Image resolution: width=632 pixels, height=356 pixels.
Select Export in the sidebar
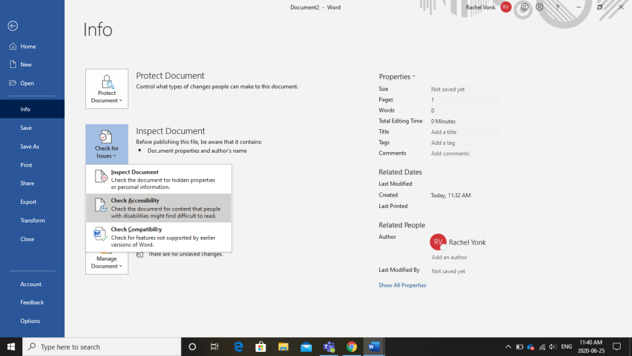coord(28,201)
